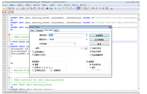Click the Start Recording macro icon
The height and width of the screenshot is (94, 147).
pyautogui.click(x=93, y=8)
